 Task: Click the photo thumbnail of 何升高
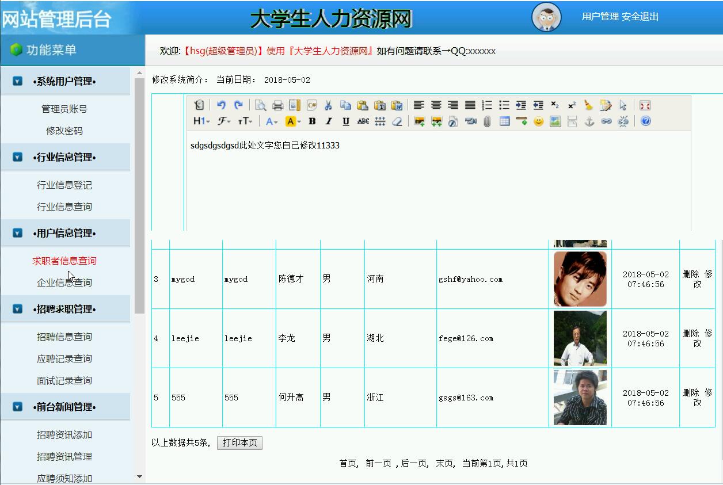(580, 398)
